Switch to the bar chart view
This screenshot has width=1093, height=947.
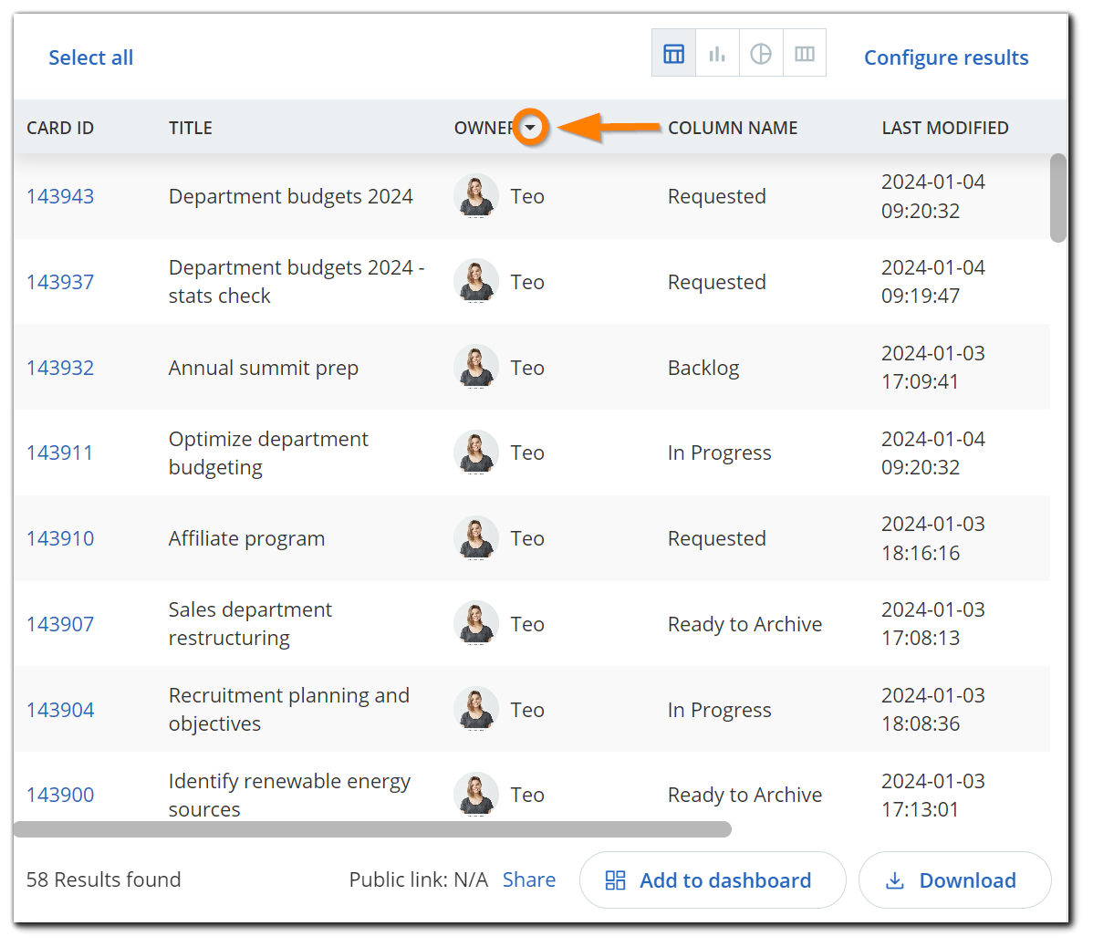click(717, 52)
